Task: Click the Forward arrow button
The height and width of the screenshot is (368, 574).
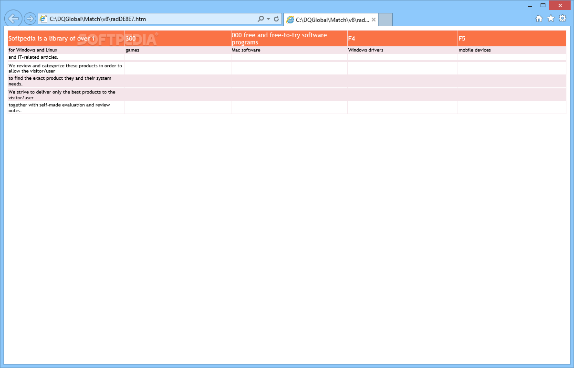Action: click(30, 19)
